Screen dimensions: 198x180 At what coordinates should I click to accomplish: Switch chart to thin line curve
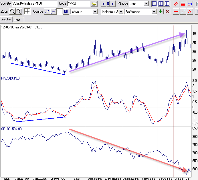click(47, 11)
